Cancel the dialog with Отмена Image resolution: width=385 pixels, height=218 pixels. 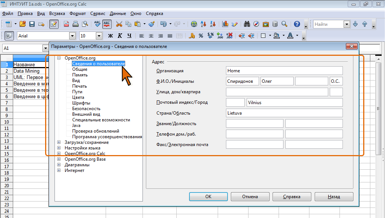(250, 197)
